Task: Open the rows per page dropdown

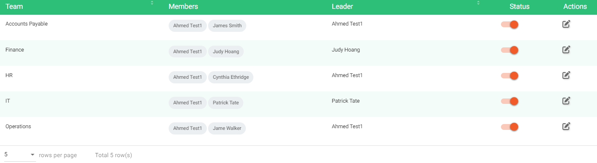Action: point(20,155)
